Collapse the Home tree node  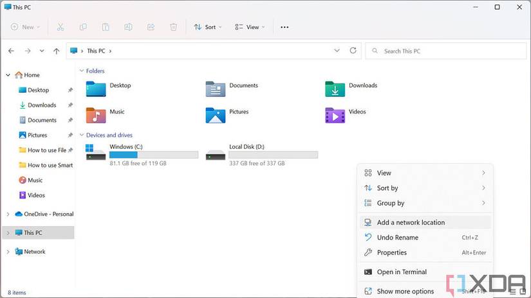tap(8, 75)
